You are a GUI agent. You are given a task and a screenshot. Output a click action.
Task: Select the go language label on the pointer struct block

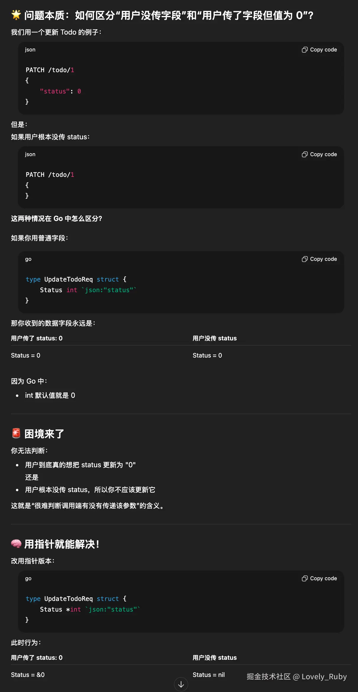tap(28, 578)
